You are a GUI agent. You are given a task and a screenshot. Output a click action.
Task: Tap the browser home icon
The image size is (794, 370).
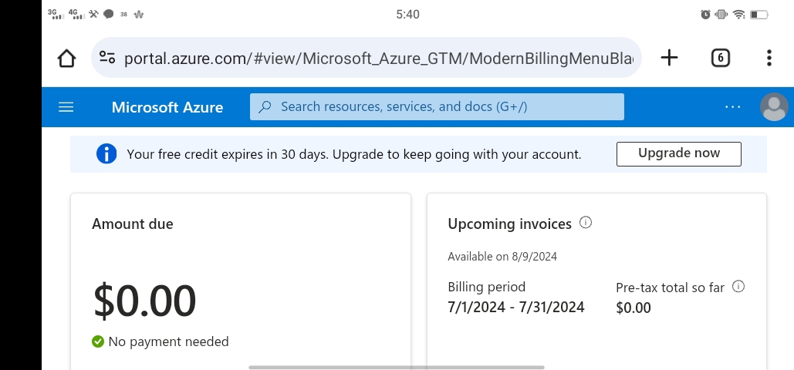66,59
